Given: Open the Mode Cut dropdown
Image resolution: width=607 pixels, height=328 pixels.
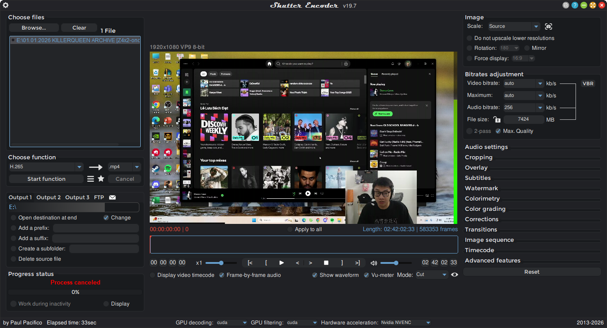Looking at the screenshot, I should 431,275.
